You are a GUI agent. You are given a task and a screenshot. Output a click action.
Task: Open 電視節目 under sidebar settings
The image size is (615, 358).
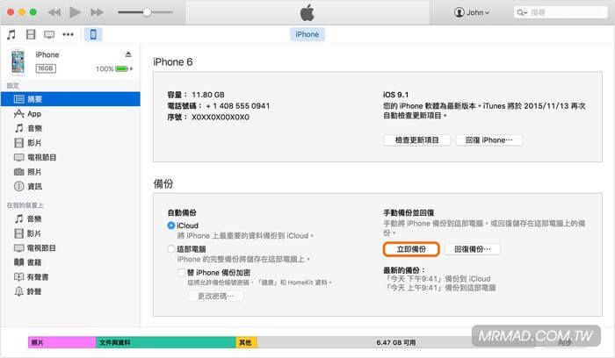[70, 157]
